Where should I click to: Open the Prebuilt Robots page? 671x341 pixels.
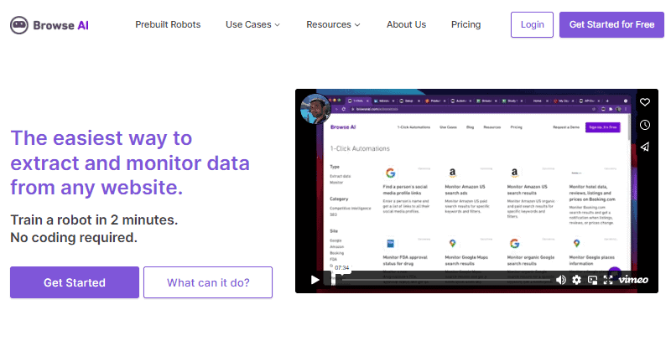tap(168, 25)
